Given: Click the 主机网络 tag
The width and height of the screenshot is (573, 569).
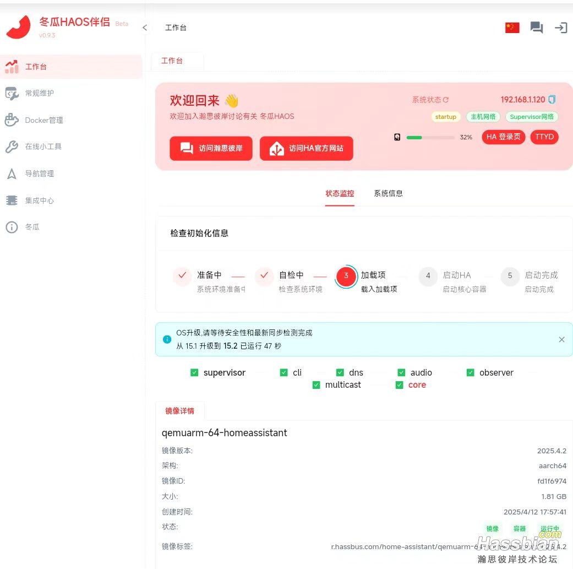Looking at the screenshot, I should [483, 117].
